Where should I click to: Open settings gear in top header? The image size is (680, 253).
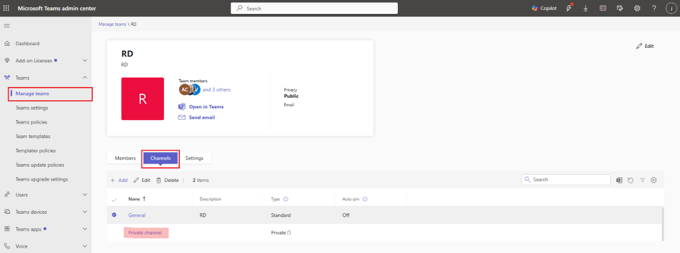point(637,8)
